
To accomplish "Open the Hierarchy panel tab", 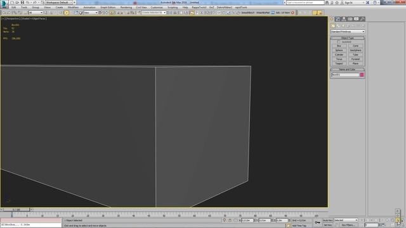I will coord(344,19).
